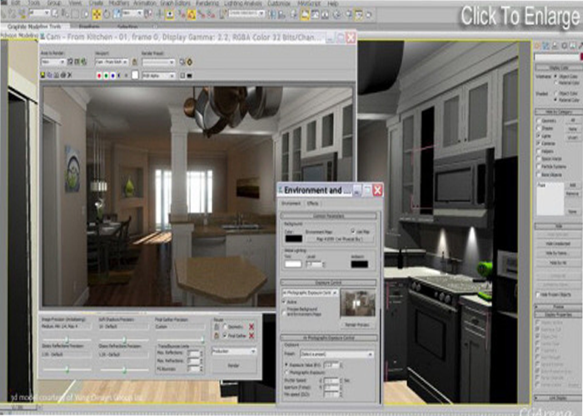
Task: Open the Hierarchy command panel tab icon
Action: click(555, 46)
